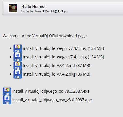Click the Welcome to VirtualDJ OEM download heading
Screen dimensions: 123x117
45,36
